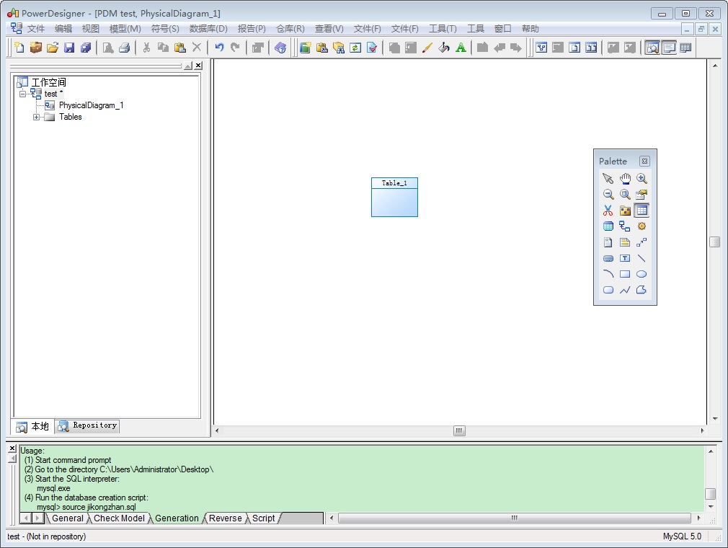Select the Properties tool in Palette
The height and width of the screenshot is (548, 728).
(642, 194)
